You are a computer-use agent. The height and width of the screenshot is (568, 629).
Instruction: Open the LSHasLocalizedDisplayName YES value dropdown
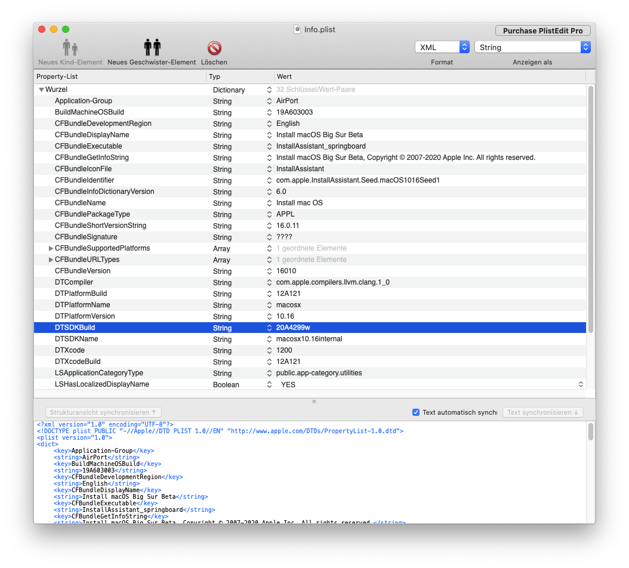581,385
